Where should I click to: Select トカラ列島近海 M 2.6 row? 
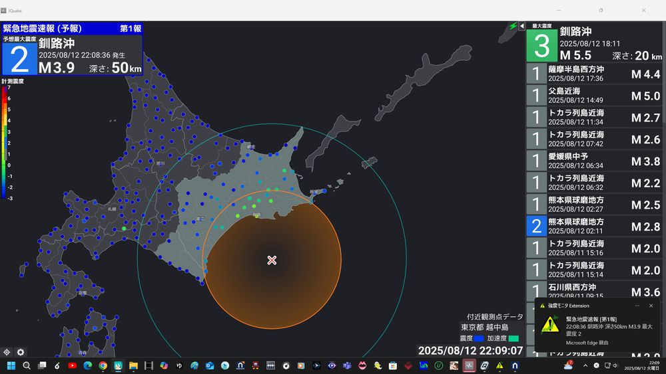(595, 139)
